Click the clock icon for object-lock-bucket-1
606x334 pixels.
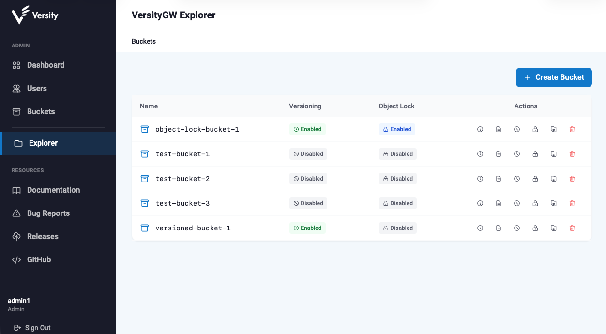[x=517, y=129]
